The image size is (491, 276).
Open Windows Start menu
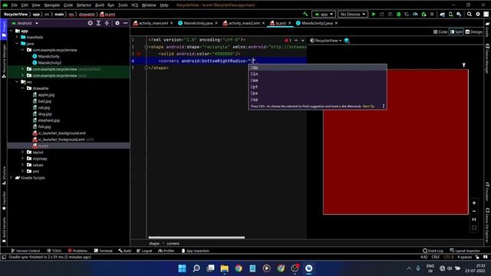click(x=182, y=268)
